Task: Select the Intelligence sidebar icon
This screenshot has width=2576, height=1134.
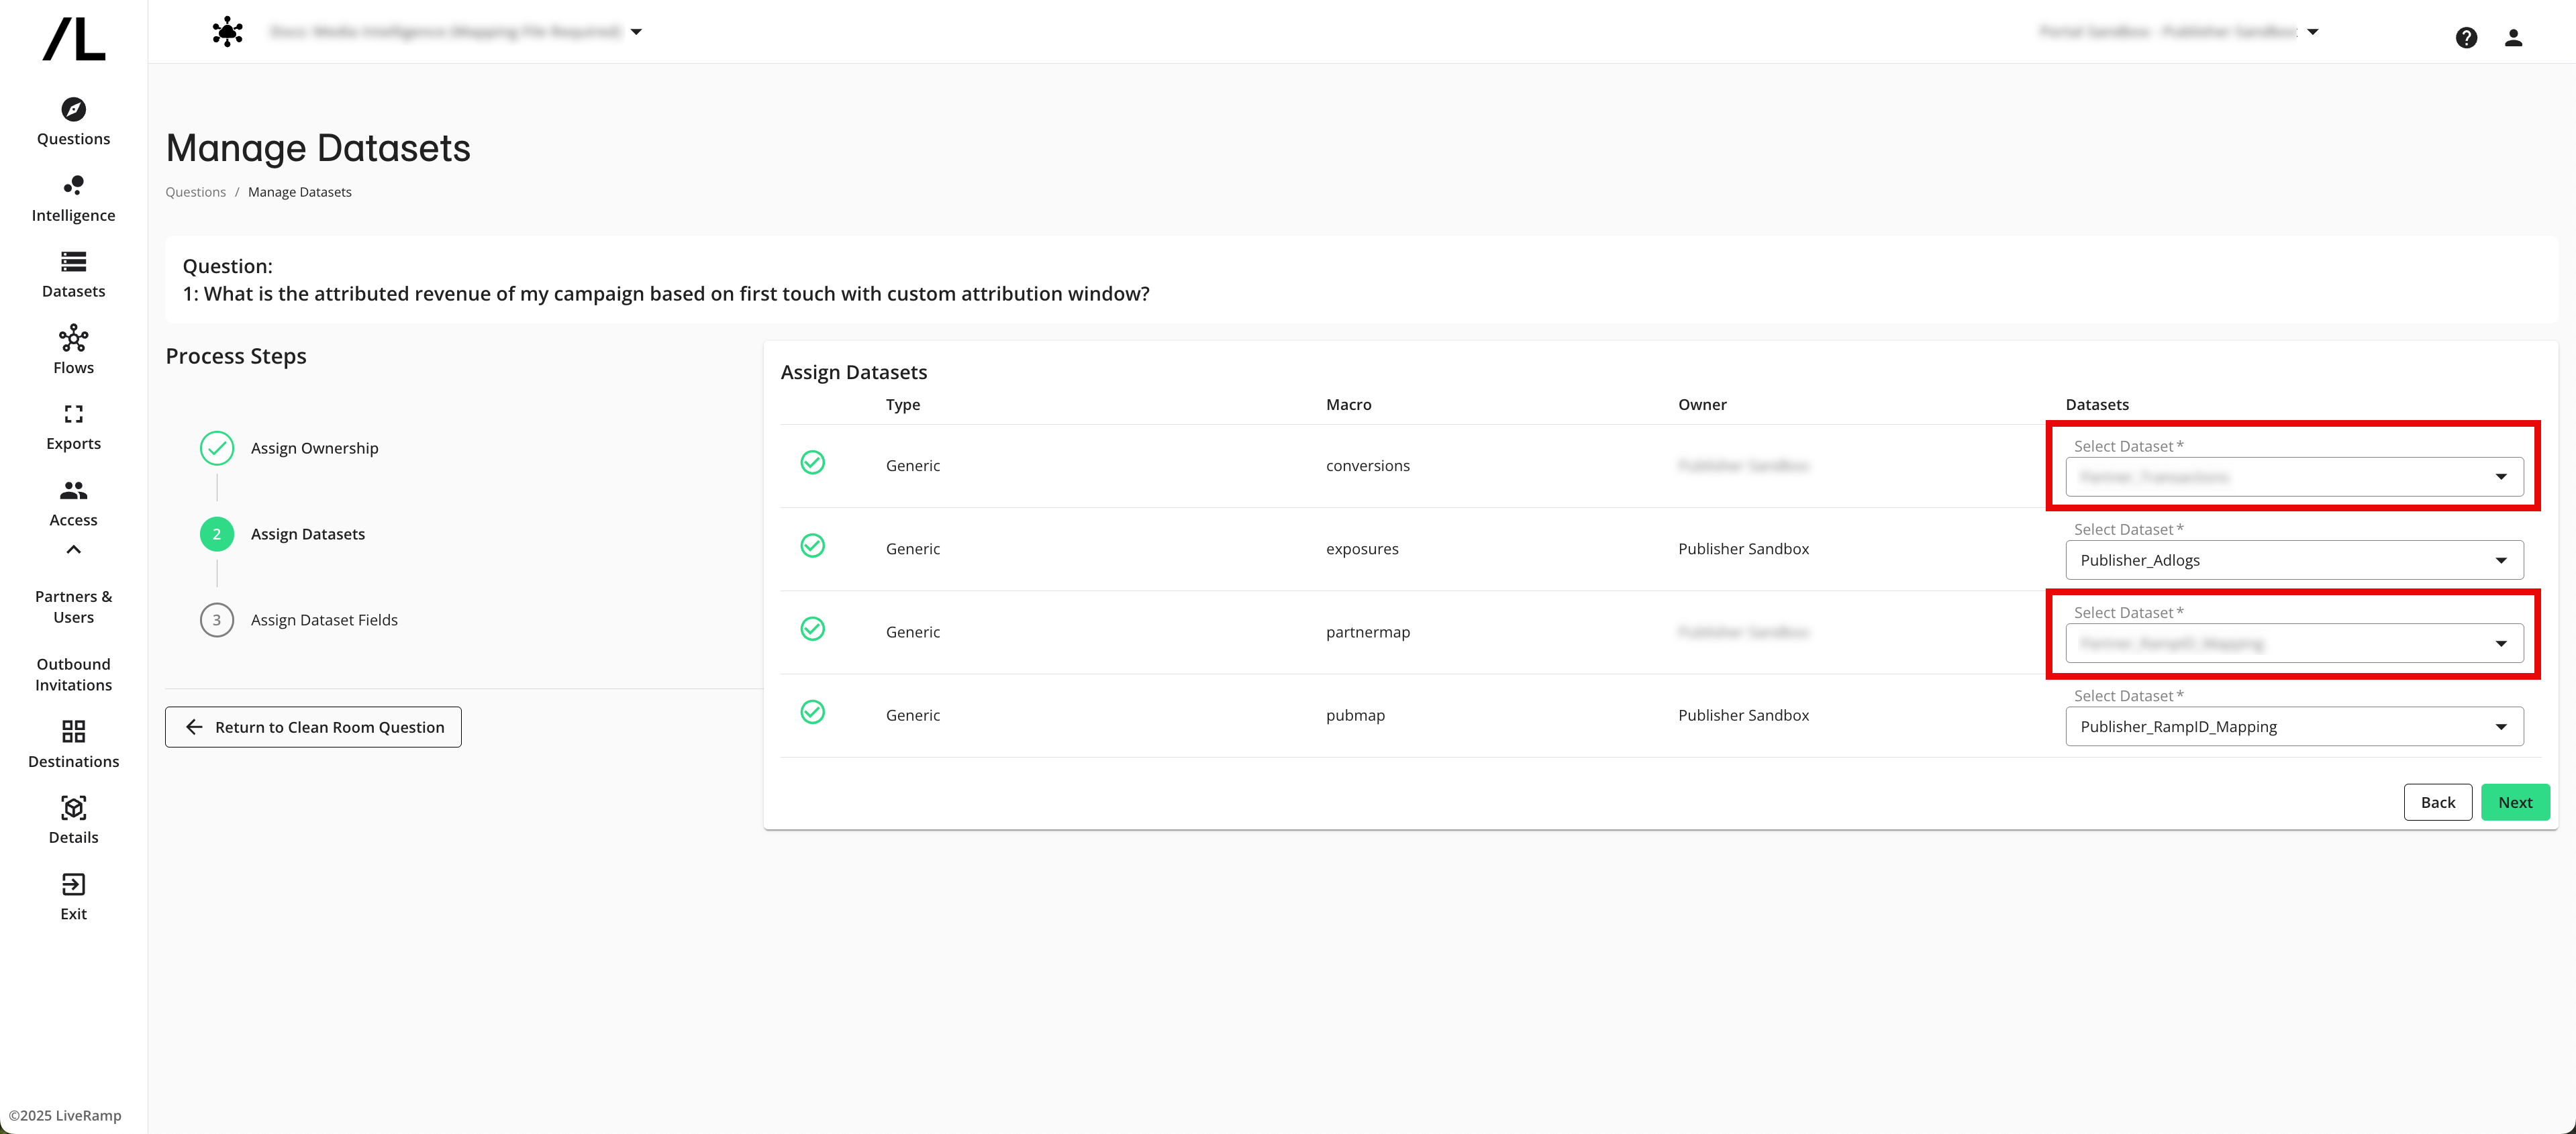Action: point(72,197)
